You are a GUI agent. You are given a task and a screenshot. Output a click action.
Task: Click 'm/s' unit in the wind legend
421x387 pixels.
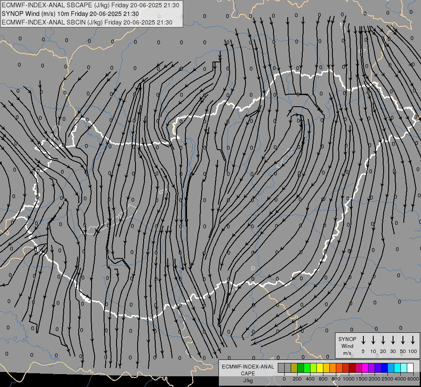(347, 353)
